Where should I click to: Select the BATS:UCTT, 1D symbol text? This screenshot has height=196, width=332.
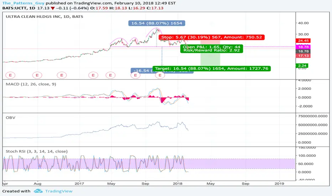click(19, 8)
